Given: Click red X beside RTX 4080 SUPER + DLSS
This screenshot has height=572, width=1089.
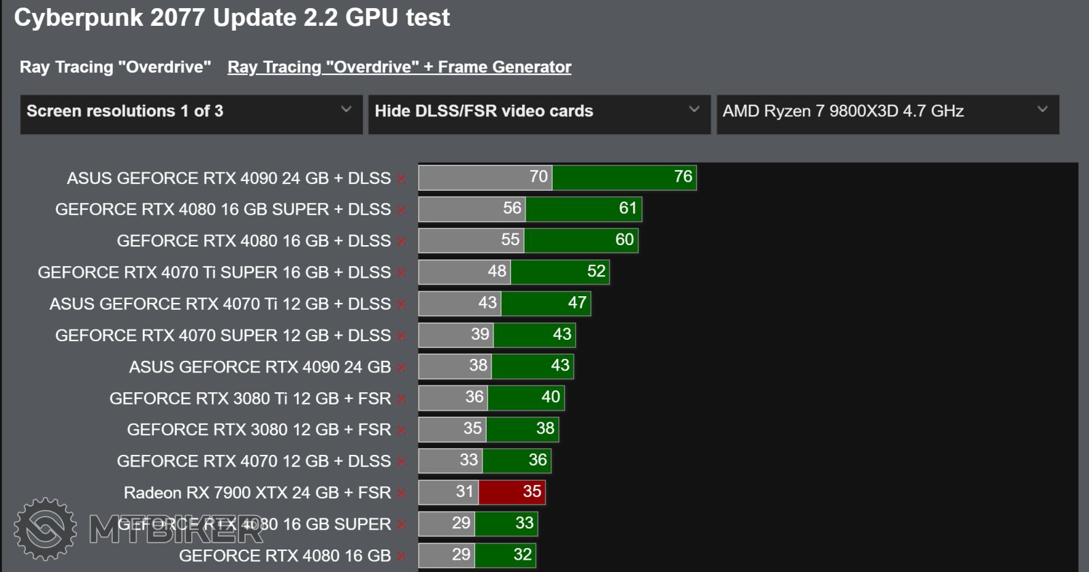Looking at the screenshot, I should [402, 210].
